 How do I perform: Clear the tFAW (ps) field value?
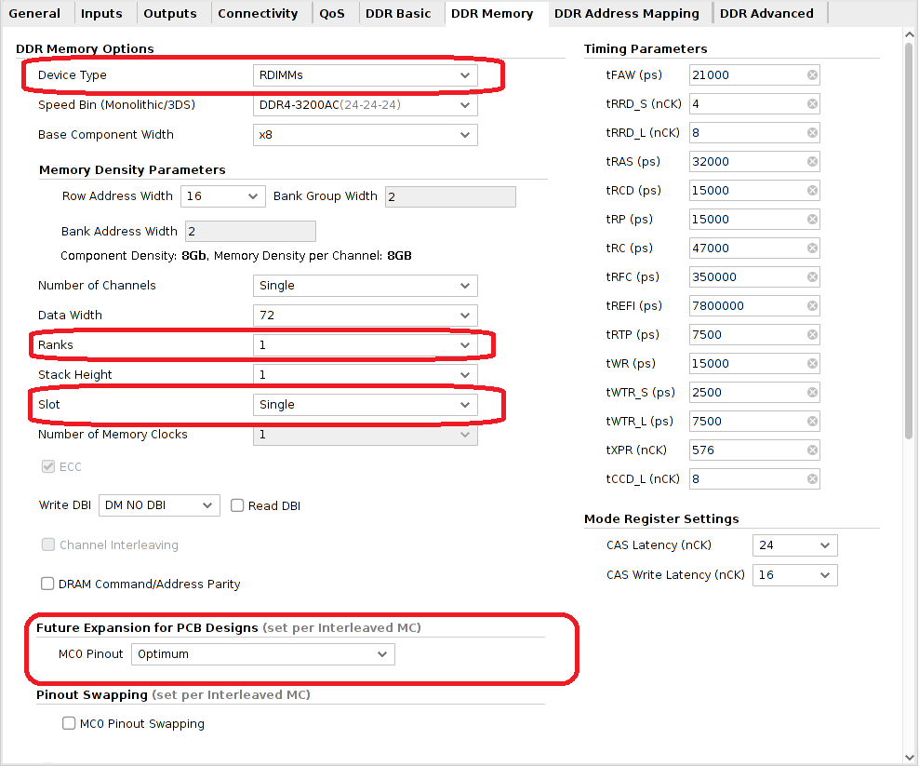(812, 75)
